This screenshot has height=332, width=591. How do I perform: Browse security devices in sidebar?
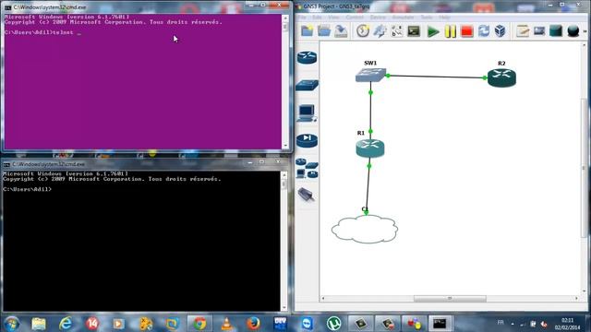point(307,140)
